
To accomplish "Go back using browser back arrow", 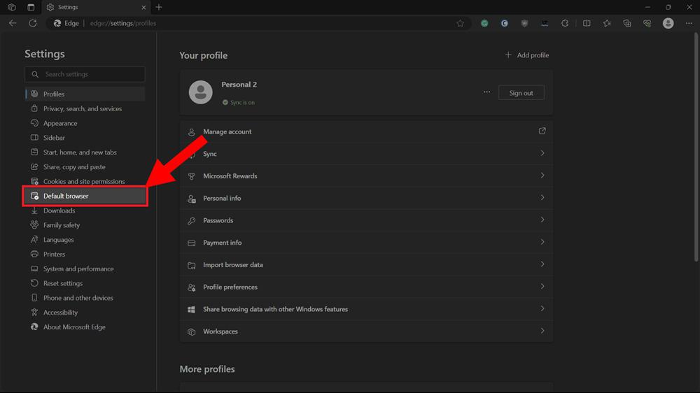I will click(x=13, y=23).
